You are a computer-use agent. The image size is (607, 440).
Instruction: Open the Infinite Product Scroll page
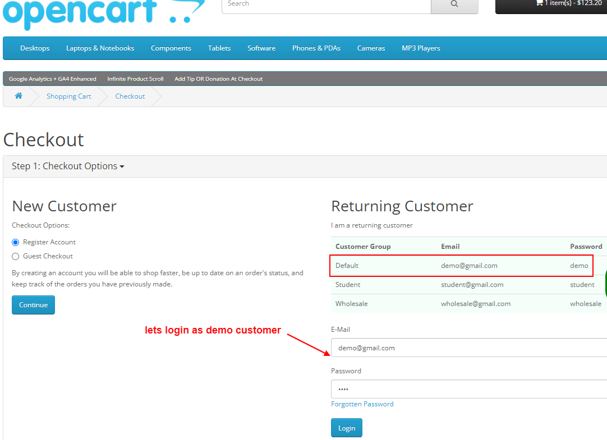(x=135, y=78)
